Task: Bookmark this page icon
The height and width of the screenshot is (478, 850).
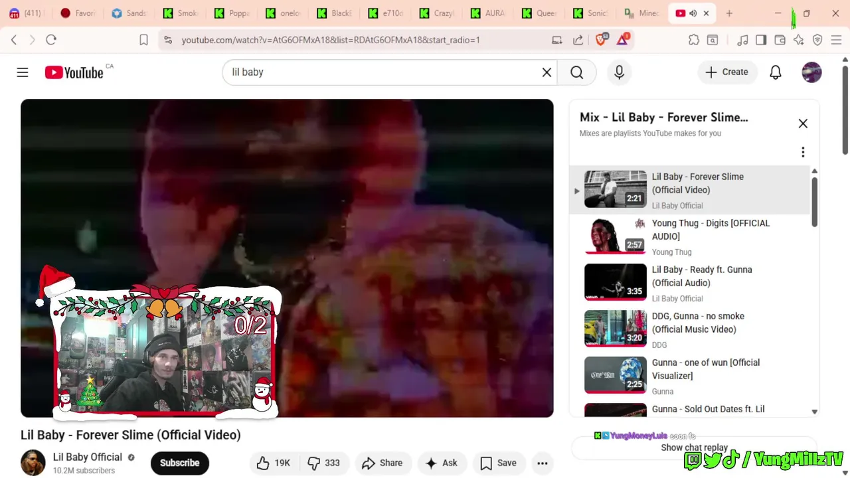Action: click(x=143, y=40)
